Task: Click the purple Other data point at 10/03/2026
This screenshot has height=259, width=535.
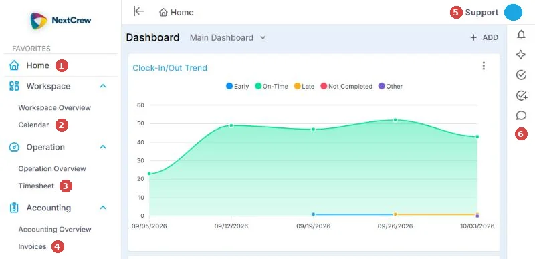Action: pos(477,216)
